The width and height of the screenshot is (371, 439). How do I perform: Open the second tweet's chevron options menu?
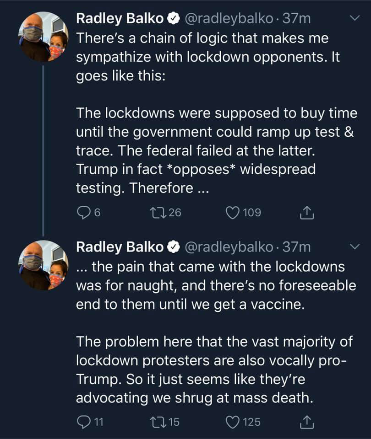coord(354,247)
